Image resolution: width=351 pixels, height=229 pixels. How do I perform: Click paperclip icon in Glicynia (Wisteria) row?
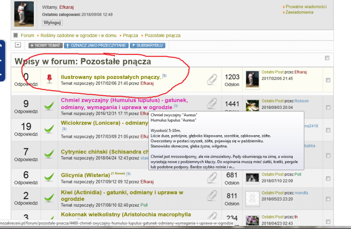click(x=212, y=177)
